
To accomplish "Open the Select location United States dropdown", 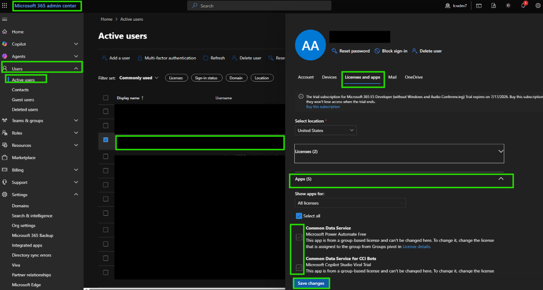I will (326, 130).
